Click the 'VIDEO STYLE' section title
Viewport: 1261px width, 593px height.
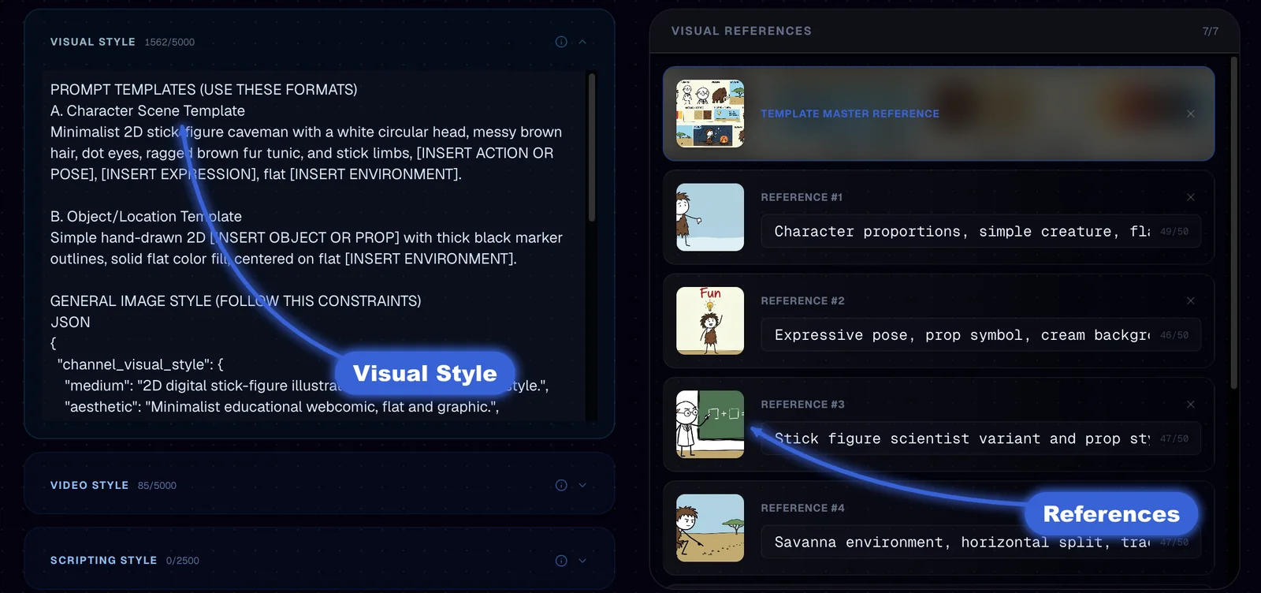pyautogui.click(x=90, y=485)
